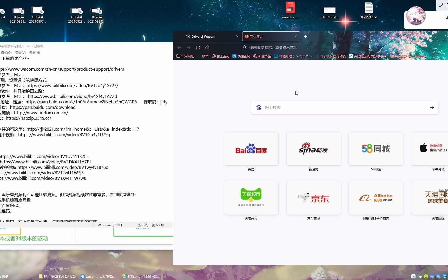Open the 天猫国际 shortcut tile

coord(430,198)
